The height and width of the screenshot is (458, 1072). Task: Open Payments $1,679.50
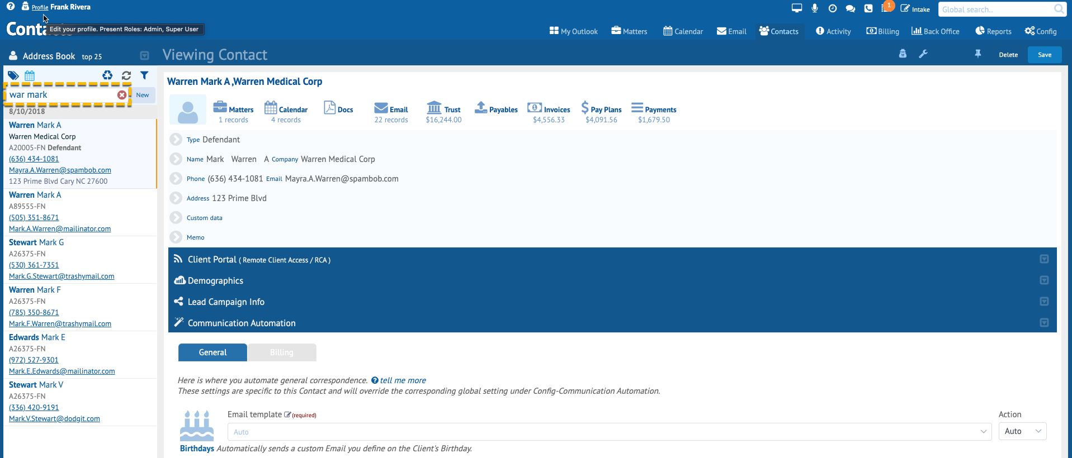point(654,112)
